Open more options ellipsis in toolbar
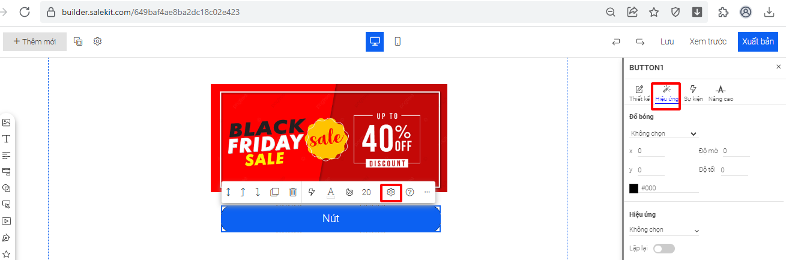 tap(428, 192)
